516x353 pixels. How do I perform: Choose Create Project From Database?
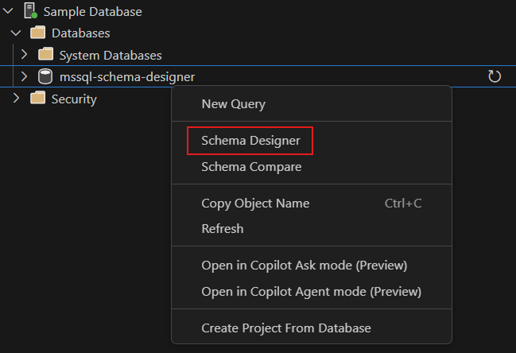point(285,328)
